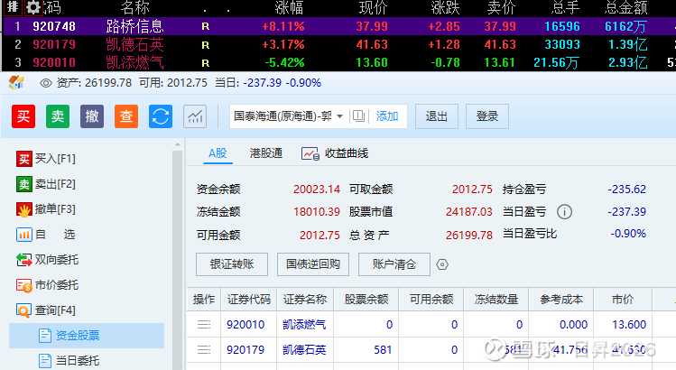Switch to the 港股通 tab

point(266,153)
